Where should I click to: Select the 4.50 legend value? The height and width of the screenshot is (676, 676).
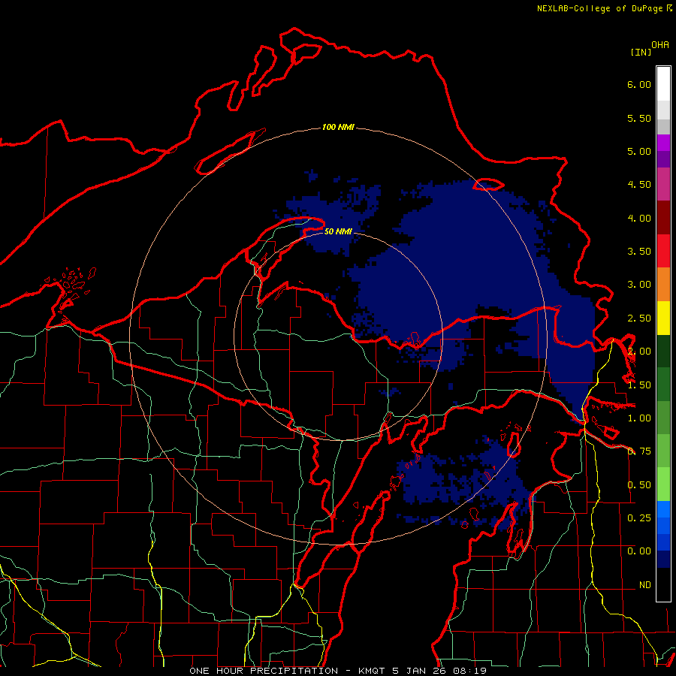click(x=639, y=185)
